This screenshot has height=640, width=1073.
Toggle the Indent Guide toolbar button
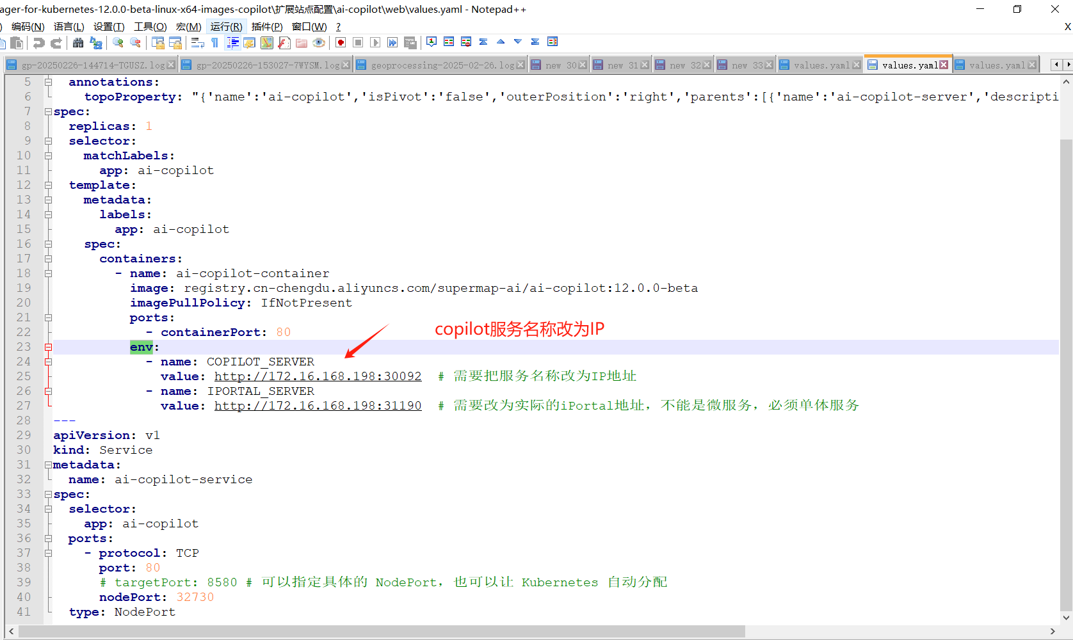[233, 43]
